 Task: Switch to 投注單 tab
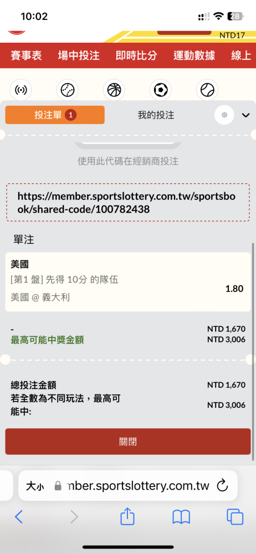coord(55,115)
